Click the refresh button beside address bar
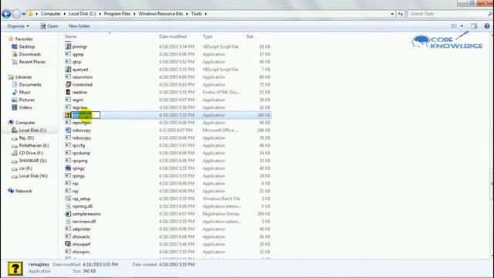This screenshot has height=278, width=494. (x=401, y=14)
